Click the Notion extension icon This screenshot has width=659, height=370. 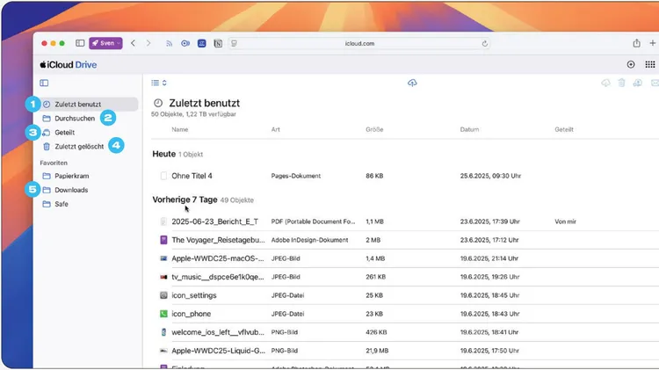(218, 43)
